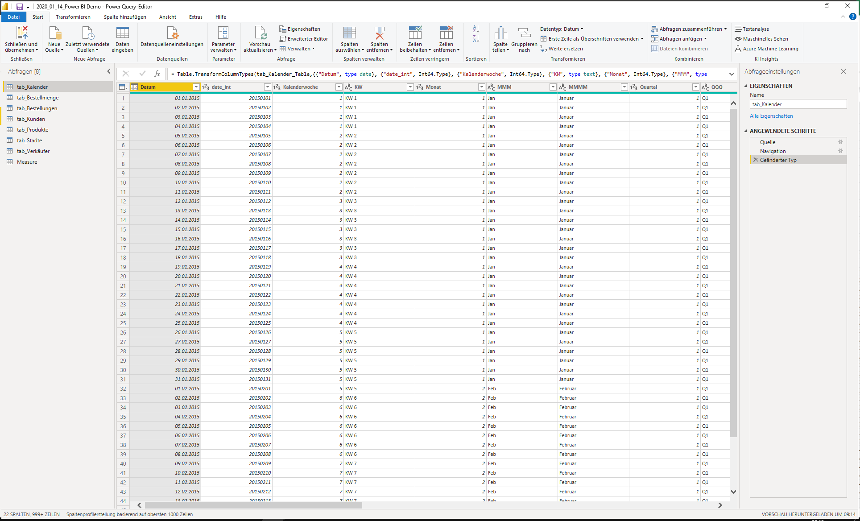
Task: Collapse EIGENSCHAFTEN section
Action: click(745, 86)
